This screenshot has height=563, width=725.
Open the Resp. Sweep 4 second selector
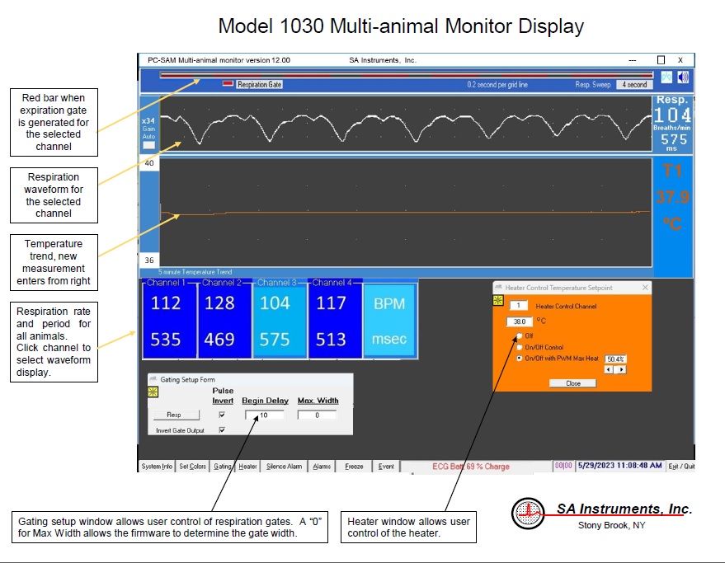(634, 85)
